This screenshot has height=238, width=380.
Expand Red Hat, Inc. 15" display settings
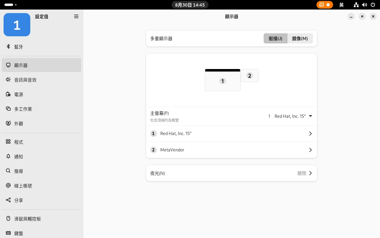(x=232, y=134)
